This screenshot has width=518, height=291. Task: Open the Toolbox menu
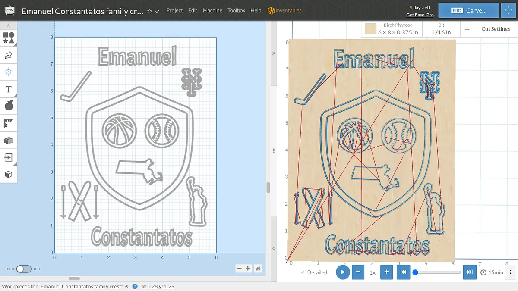coord(236,10)
